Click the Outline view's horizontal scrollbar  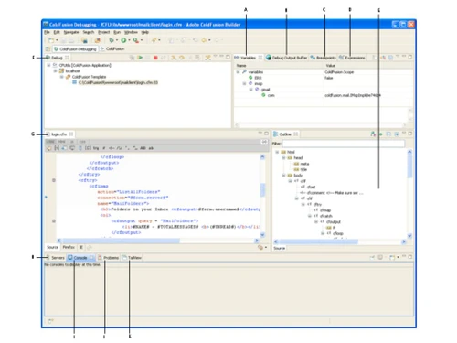pos(340,241)
